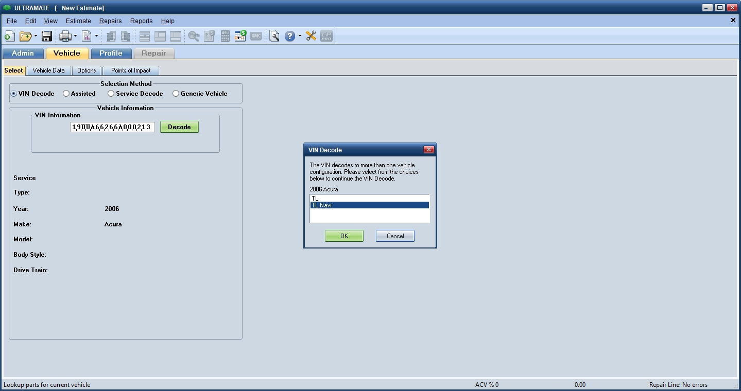Click the Lookup parts status bar text
Viewport: 741px width, 391px height.
click(47, 385)
